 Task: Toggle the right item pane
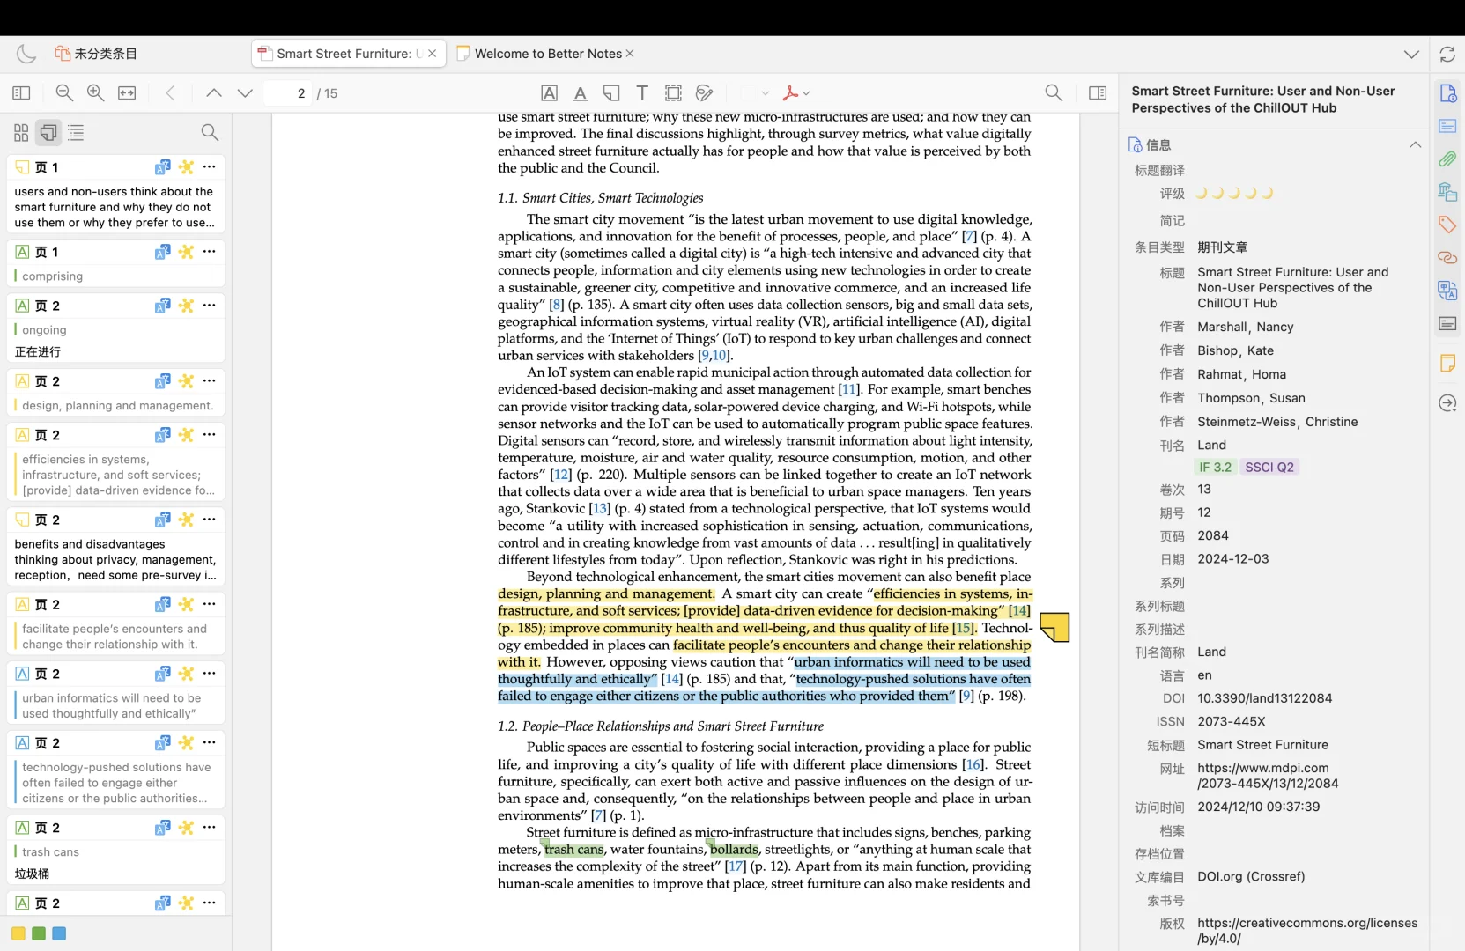1098,92
